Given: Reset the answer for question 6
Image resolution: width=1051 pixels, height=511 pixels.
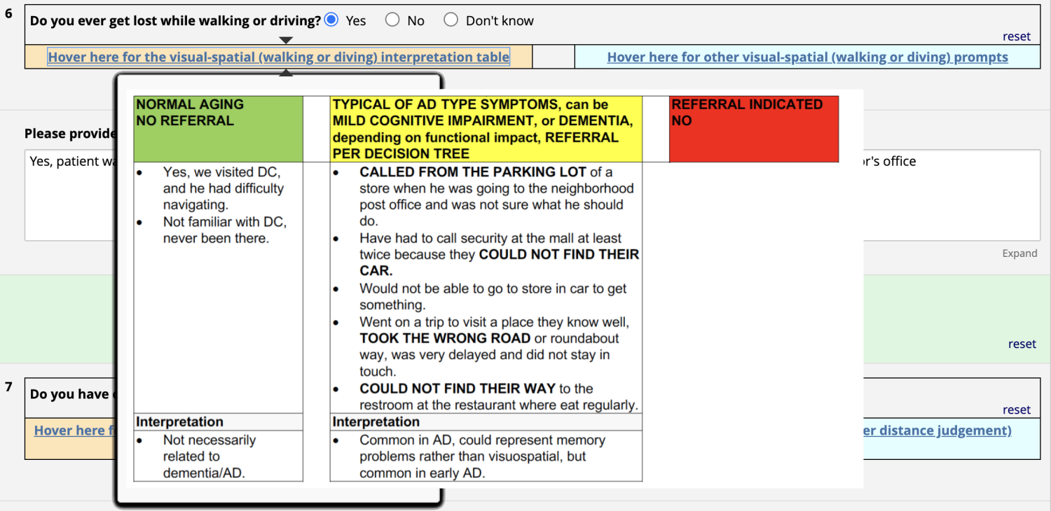Looking at the screenshot, I should pyautogui.click(x=1017, y=36).
